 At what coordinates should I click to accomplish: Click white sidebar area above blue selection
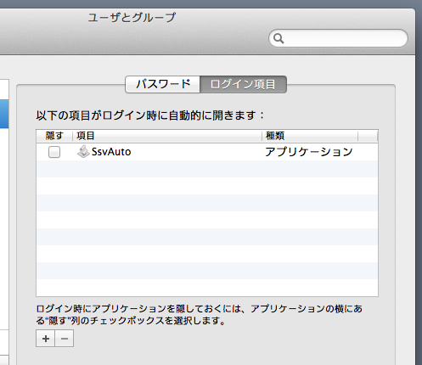4,89
